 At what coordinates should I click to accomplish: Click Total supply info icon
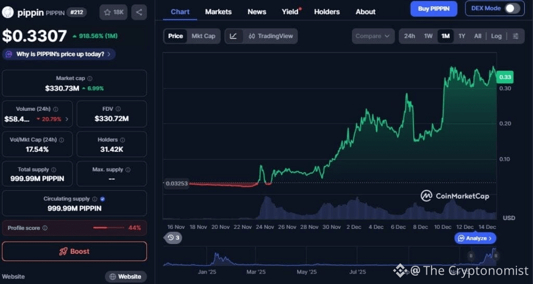[54, 170]
